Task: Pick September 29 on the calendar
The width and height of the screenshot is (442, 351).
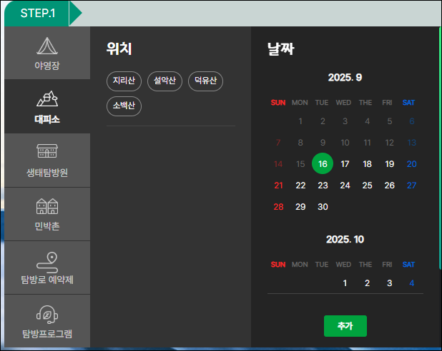Action: [300, 207]
